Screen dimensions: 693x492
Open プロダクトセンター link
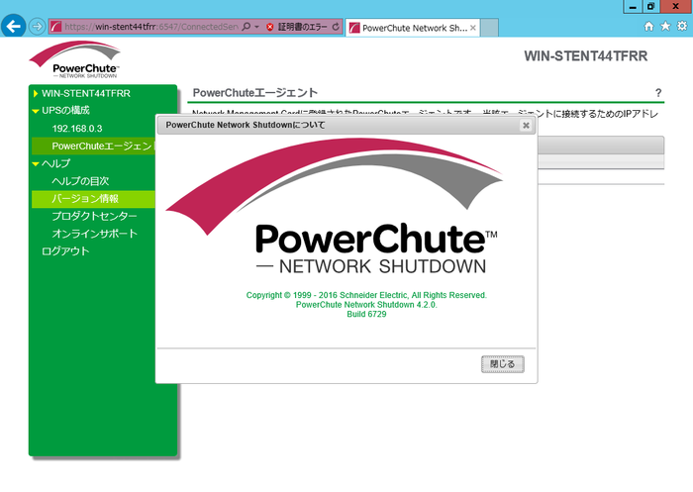pos(94,216)
